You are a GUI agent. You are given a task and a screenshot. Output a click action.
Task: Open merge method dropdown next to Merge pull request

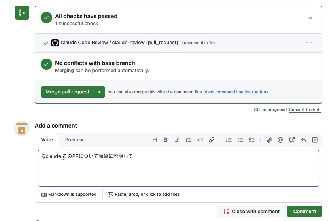[x=99, y=92]
